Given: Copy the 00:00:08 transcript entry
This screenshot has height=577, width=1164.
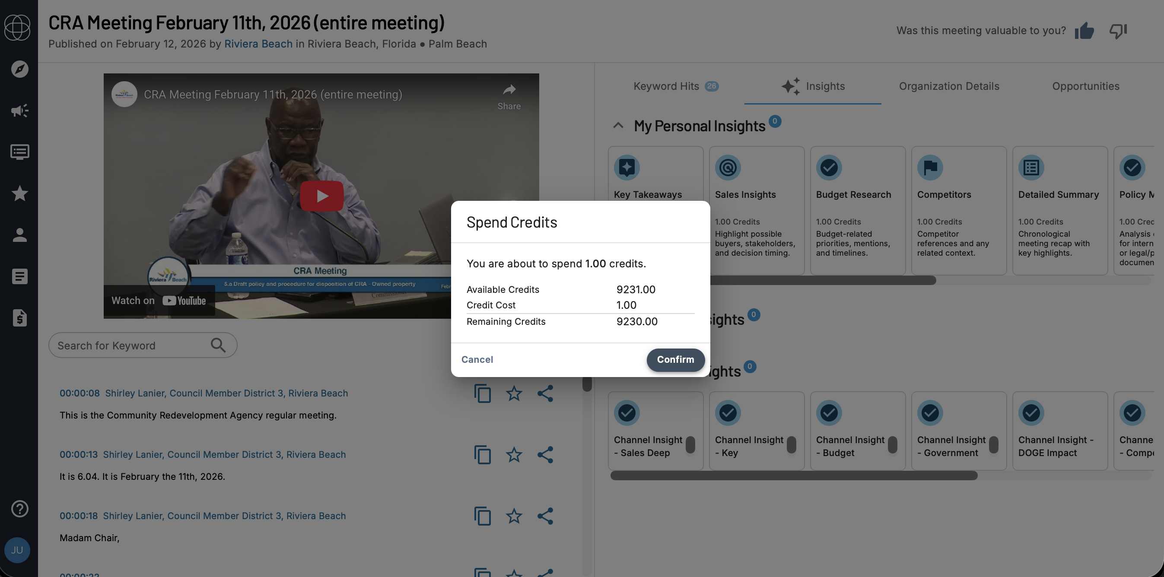Looking at the screenshot, I should (x=482, y=393).
